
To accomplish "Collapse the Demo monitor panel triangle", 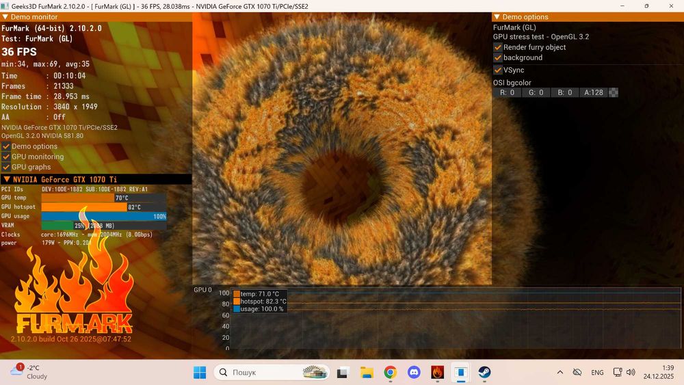I will (x=5, y=17).
